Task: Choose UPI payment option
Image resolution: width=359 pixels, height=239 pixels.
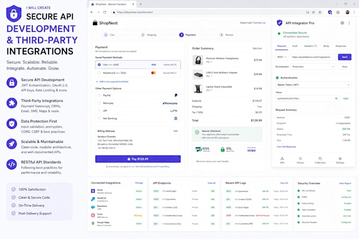Action: 138,111
